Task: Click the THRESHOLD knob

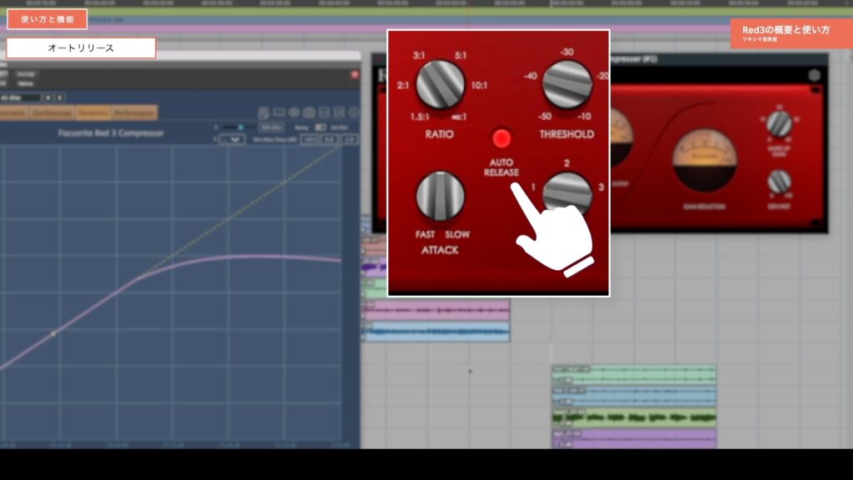Action: 566,85
